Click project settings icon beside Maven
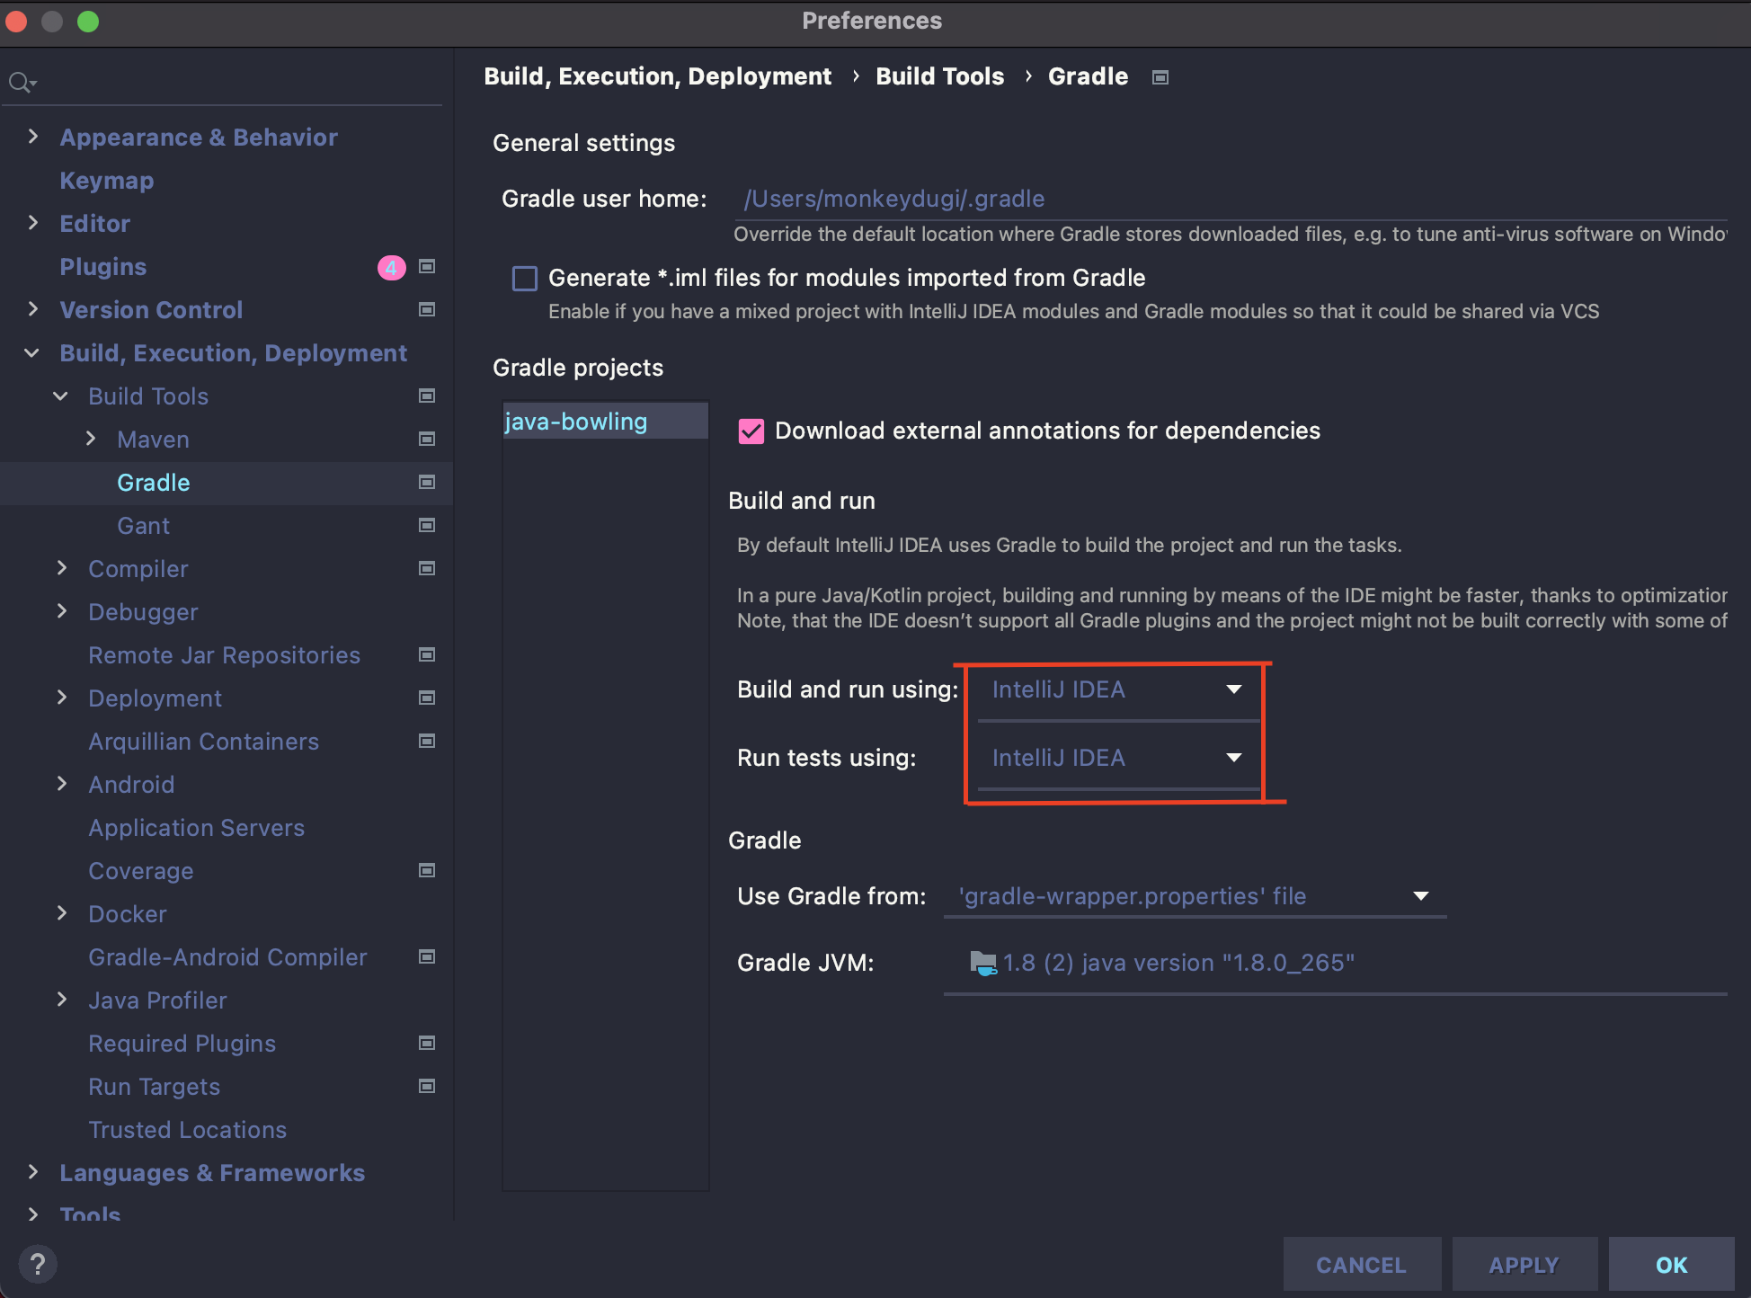The width and height of the screenshot is (1751, 1298). click(x=427, y=439)
